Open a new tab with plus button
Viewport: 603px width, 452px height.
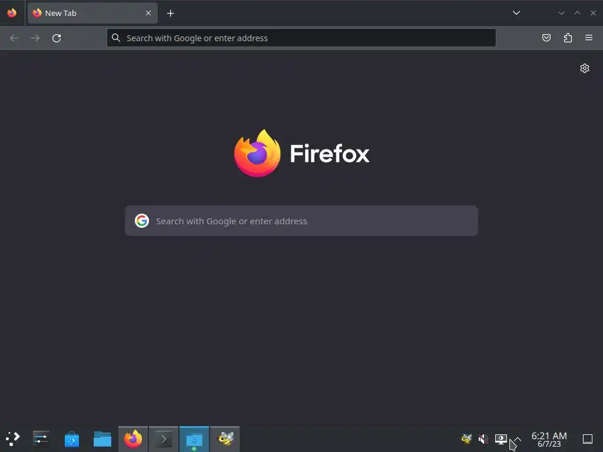click(170, 14)
